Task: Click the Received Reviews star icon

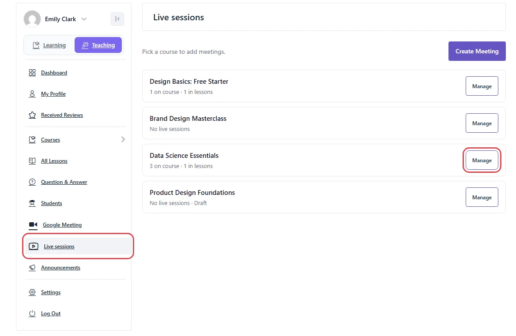Action: [x=32, y=115]
